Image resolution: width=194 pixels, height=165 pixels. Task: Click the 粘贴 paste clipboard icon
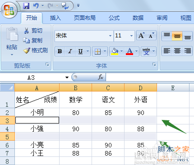[12, 34]
